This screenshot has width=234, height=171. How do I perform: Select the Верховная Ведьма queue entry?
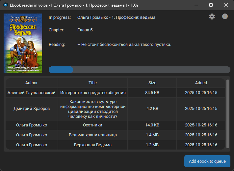tap(115, 145)
